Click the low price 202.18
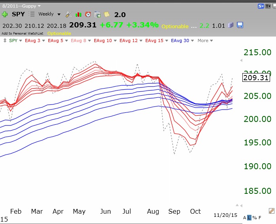This screenshot has width=276, height=224. pyautogui.click(x=57, y=26)
